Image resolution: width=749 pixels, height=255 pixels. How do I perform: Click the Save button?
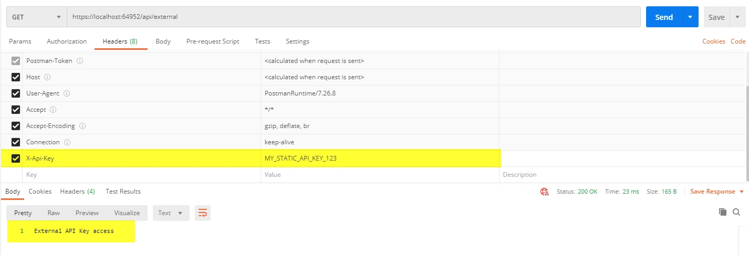(716, 17)
